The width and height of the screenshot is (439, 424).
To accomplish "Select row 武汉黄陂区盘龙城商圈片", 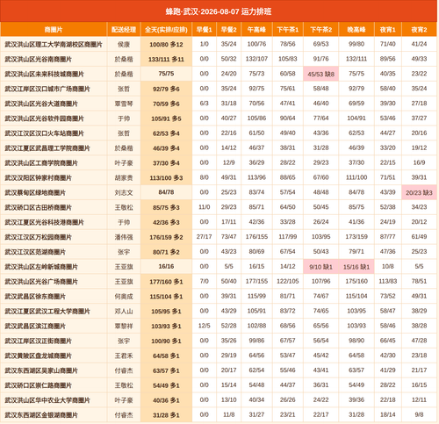I will 219,356.
